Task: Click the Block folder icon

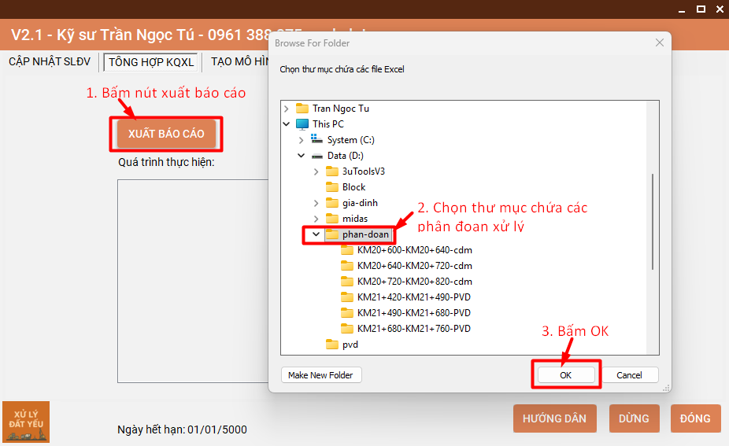Action: [x=332, y=187]
